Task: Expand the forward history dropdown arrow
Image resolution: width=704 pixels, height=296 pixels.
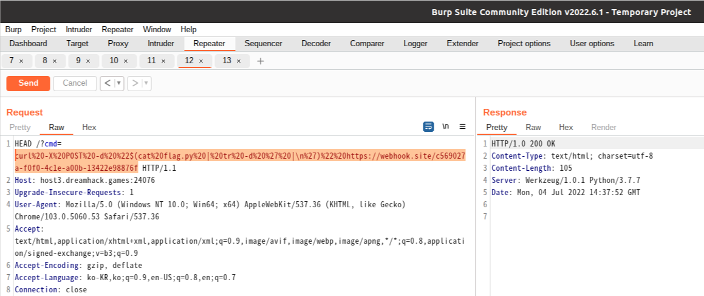Action: point(146,83)
